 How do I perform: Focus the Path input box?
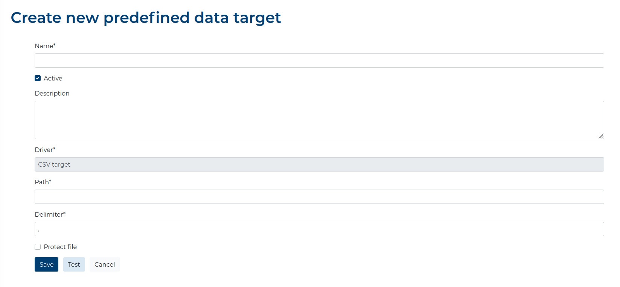(x=319, y=197)
